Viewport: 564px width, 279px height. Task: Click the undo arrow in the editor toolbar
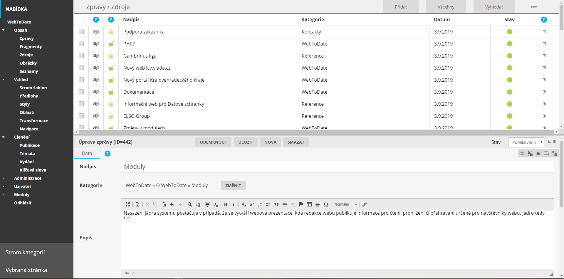tap(172, 204)
